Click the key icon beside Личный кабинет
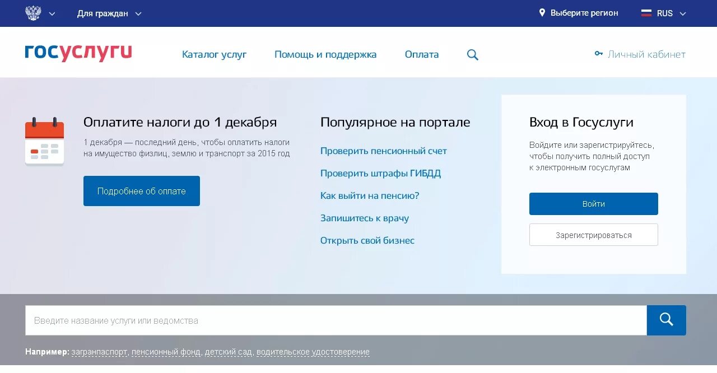 [x=599, y=54]
